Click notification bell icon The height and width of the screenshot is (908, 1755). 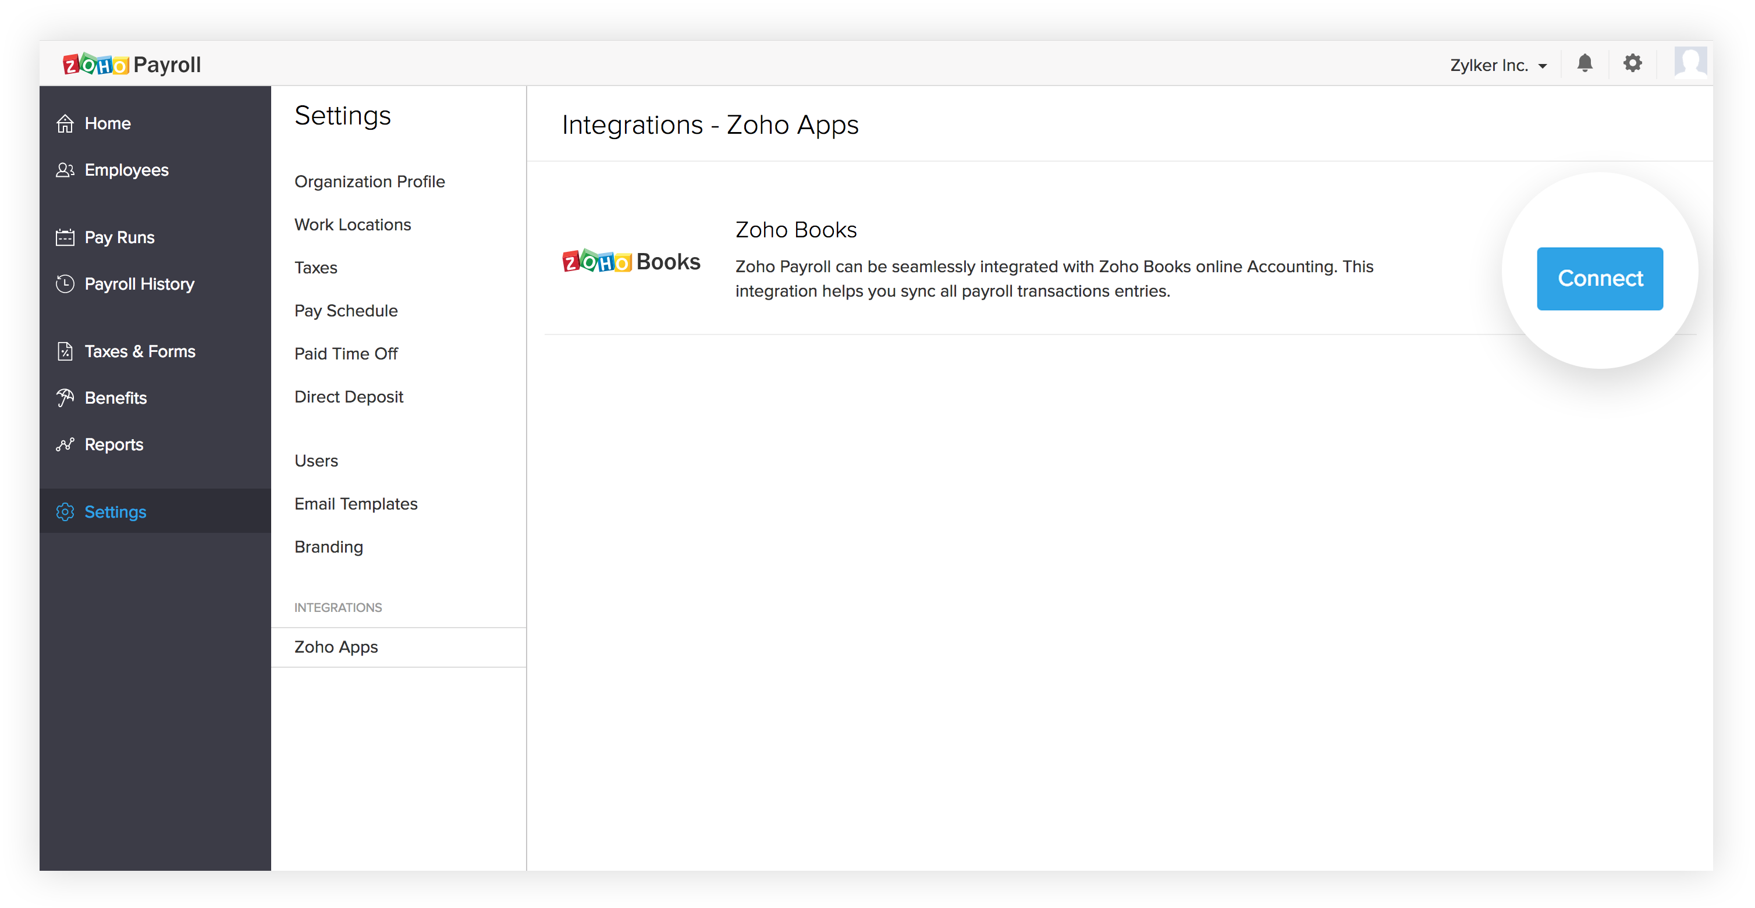pos(1585,63)
